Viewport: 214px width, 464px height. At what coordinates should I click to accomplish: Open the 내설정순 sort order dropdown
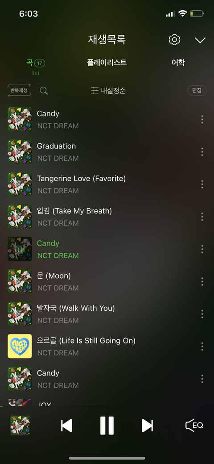click(108, 91)
